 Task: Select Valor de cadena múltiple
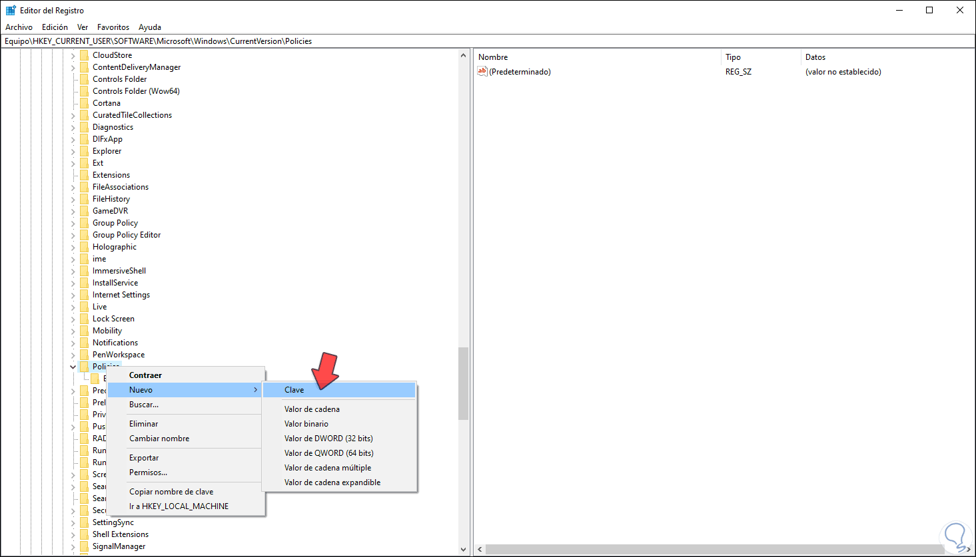pyautogui.click(x=339, y=468)
